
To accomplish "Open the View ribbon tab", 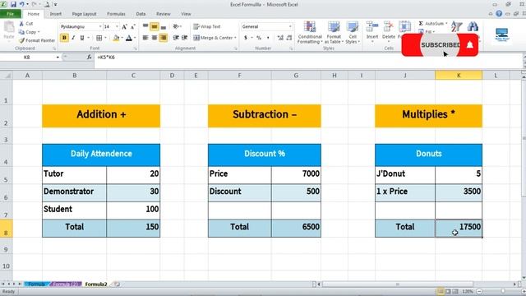I will tap(186, 14).
